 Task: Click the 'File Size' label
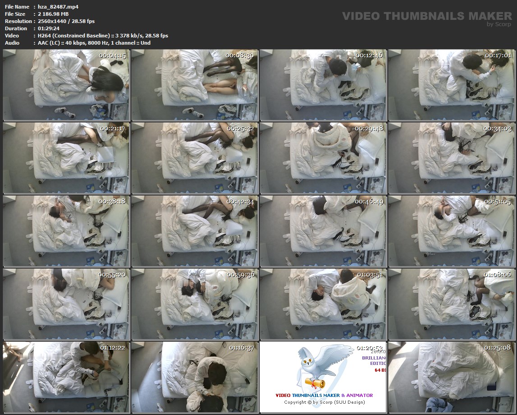click(x=15, y=14)
